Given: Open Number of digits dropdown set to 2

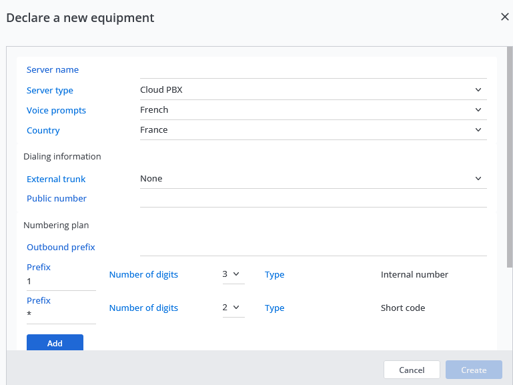Looking at the screenshot, I should tap(233, 308).
